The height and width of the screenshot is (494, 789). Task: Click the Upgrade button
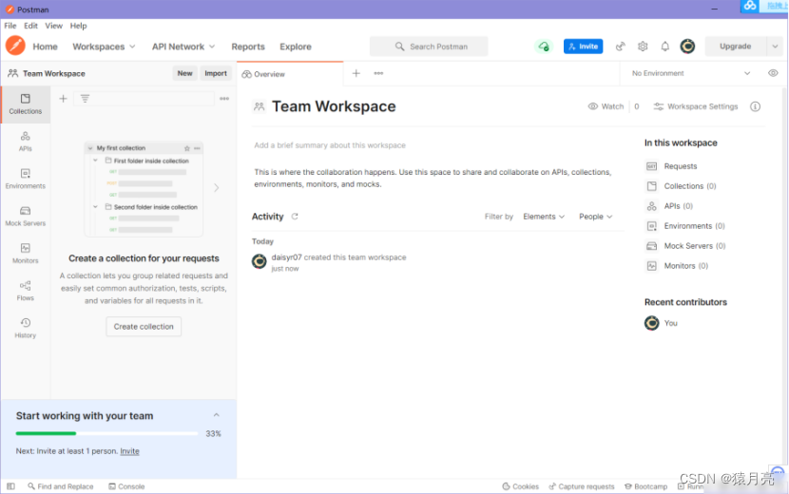pos(735,47)
